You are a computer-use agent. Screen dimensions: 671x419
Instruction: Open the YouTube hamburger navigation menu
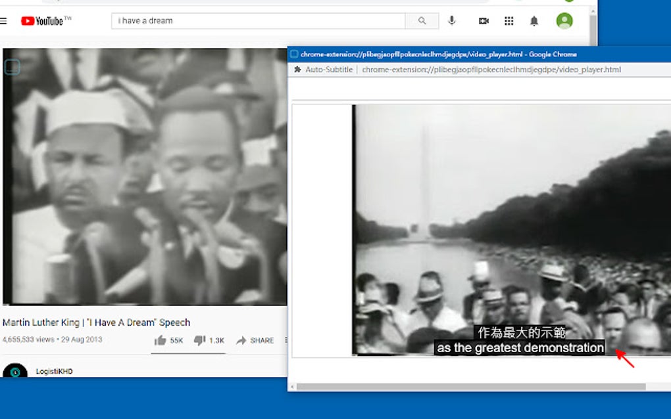[x=5, y=20]
